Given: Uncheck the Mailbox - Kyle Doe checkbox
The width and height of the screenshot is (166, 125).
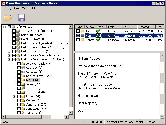Looking at the screenshot, I should tap(14, 55).
